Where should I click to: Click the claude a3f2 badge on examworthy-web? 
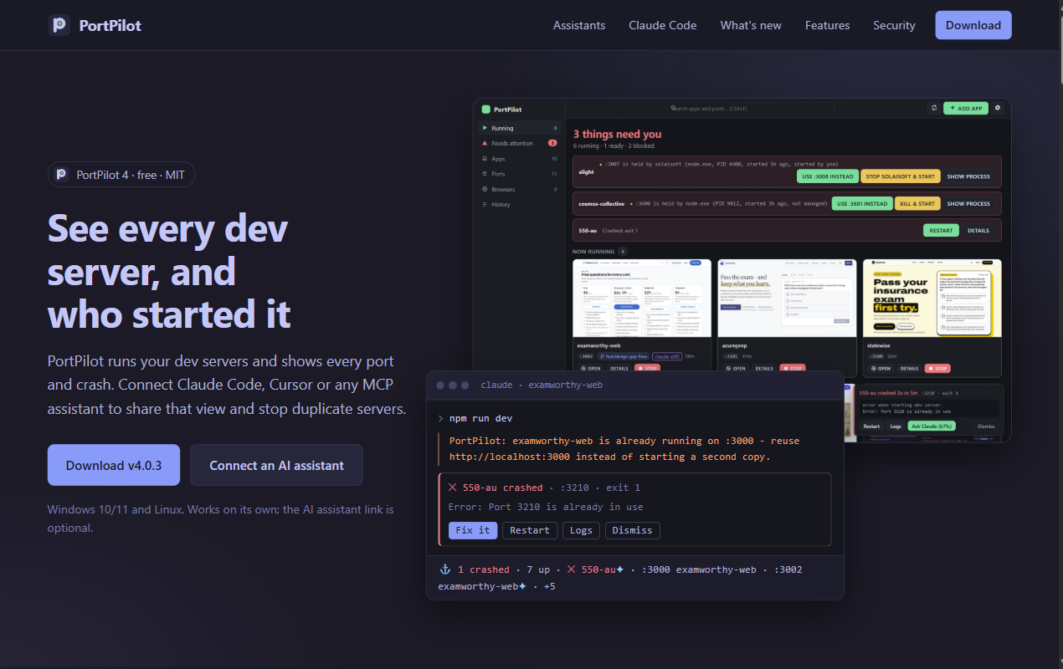pos(666,355)
